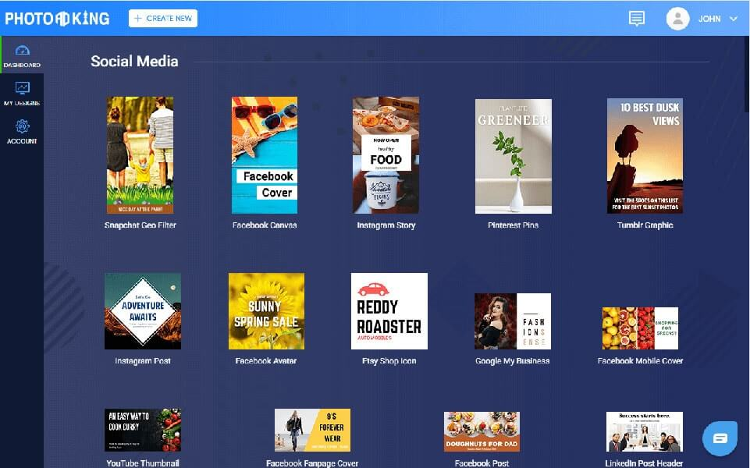Click the Facebook Post label
Viewport: 750px width, 468px height.
pyautogui.click(x=482, y=463)
